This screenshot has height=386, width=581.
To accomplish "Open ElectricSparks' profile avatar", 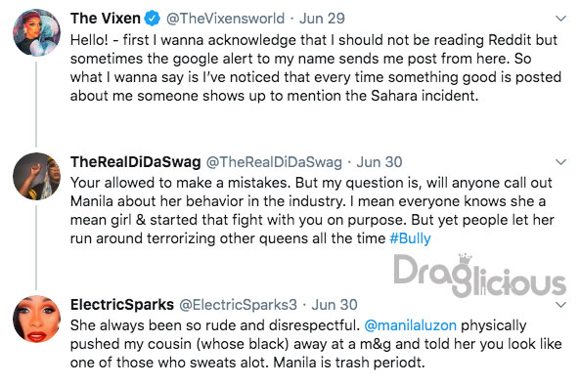I will [x=36, y=319].
